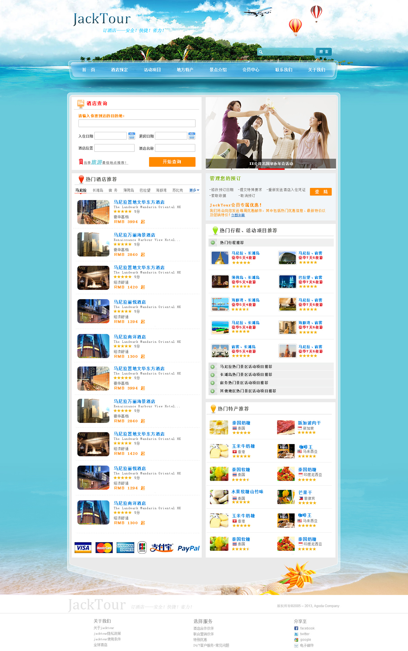The width and height of the screenshot is (408, 651).
Task: Open jacktour隐私政策 in the footer
Action: click(107, 634)
